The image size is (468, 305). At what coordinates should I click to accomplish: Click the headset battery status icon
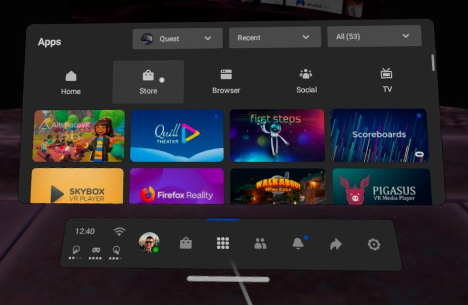(96, 251)
